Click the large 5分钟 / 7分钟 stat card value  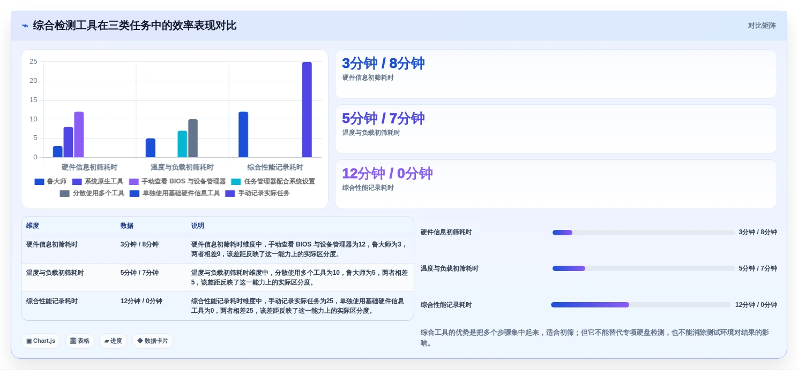pos(383,118)
